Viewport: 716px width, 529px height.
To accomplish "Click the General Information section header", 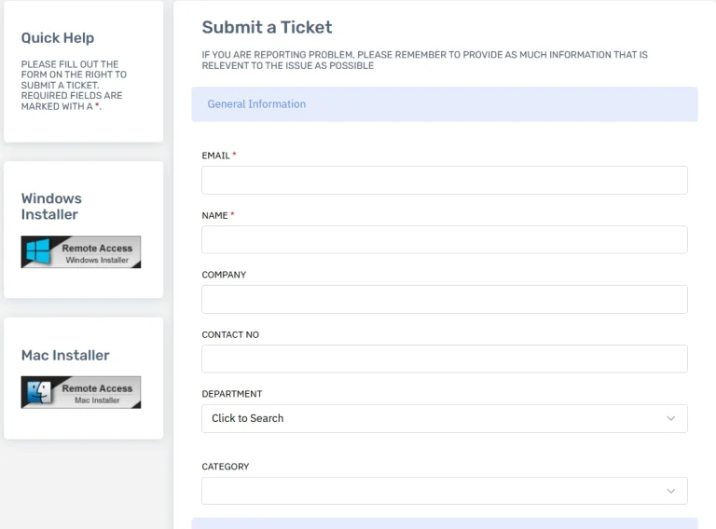I will tap(445, 104).
